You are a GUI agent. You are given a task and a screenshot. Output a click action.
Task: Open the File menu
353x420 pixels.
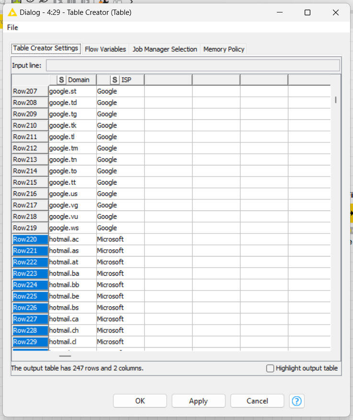coord(12,28)
